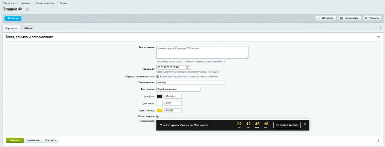Add Плашка #1 to favorites star
The width and height of the screenshot is (385, 147).
click(27, 9)
